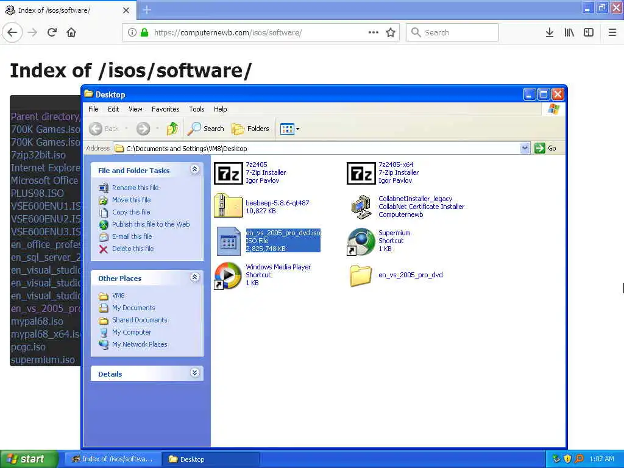Open the browser downloads icon
The width and height of the screenshot is (624, 468).
[550, 32]
